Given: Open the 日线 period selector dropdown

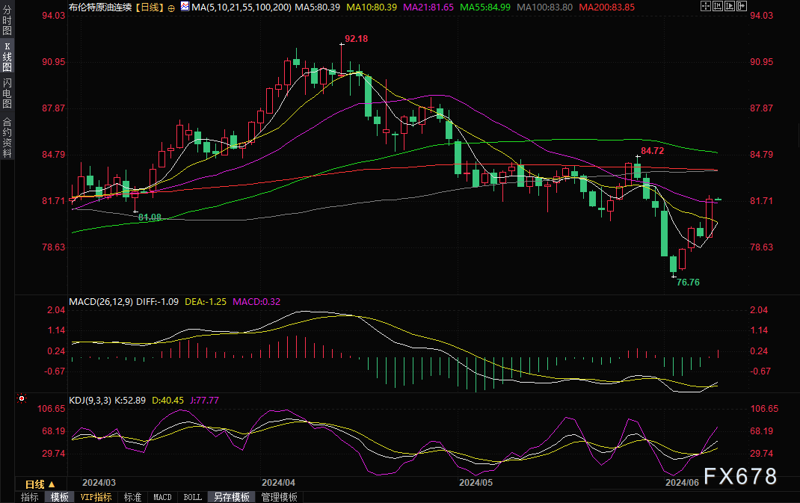Looking at the screenshot, I should [41, 484].
